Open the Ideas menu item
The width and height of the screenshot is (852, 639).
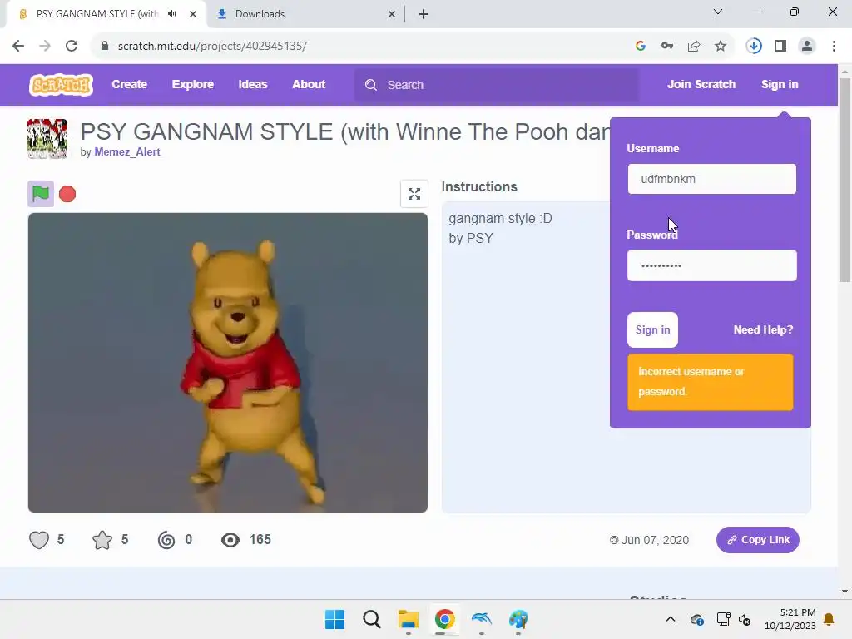(253, 84)
